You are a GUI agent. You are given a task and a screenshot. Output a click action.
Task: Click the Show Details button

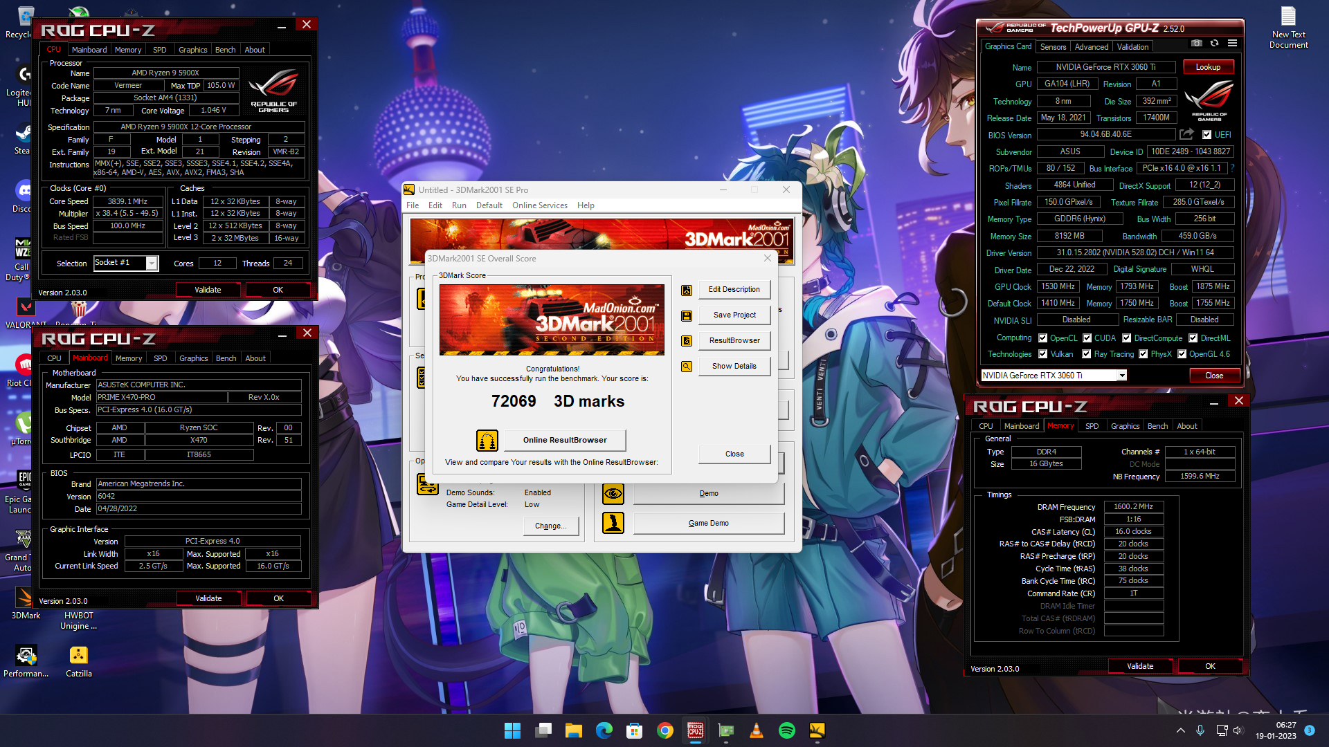tap(734, 367)
